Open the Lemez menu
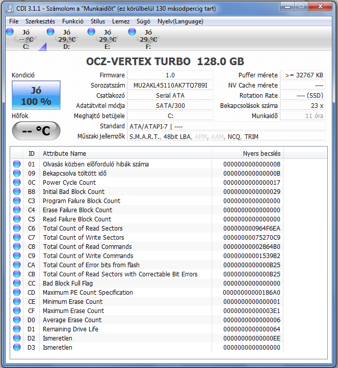Screen dimensions: 338x368 pyautogui.click(x=121, y=21)
